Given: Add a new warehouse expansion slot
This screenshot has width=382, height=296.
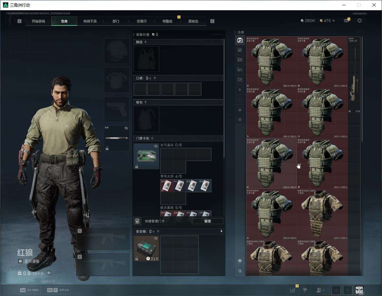Looking at the screenshot, I should pyautogui.click(x=240, y=90).
